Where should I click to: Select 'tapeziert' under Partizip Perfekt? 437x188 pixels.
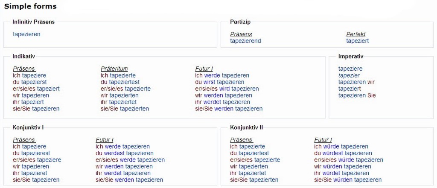[357, 41]
